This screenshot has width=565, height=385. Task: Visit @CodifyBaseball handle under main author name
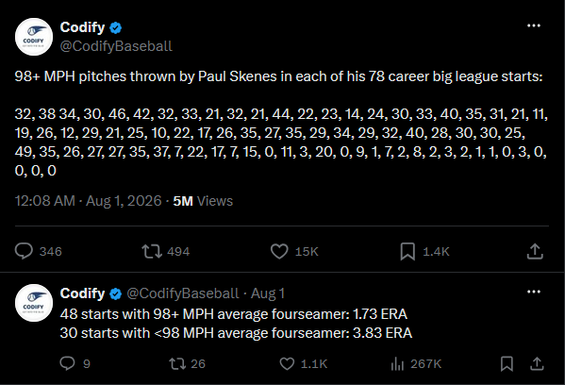[116, 46]
